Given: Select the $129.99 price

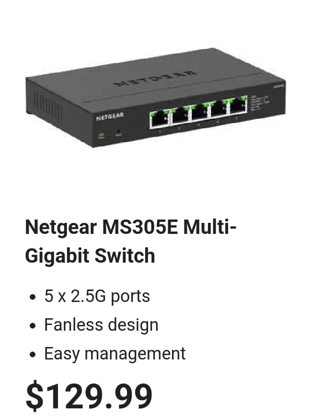Looking at the screenshot, I should point(89,395).
